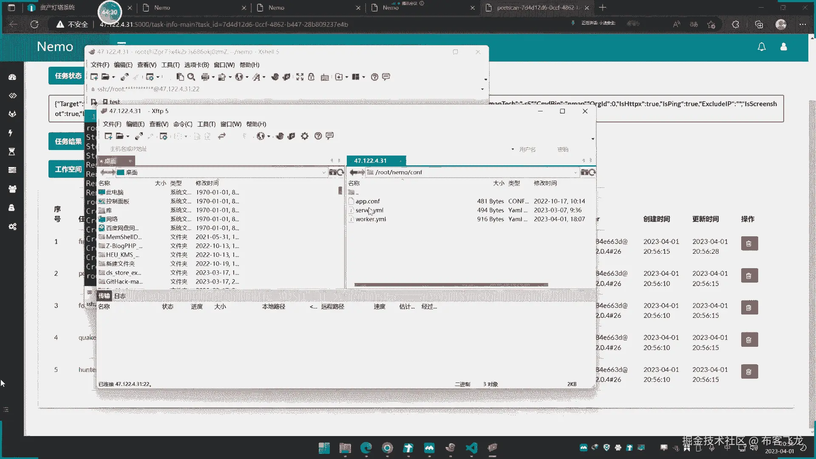Select the worker.yml file
This screenshot has width=816, height=459.
371,219
